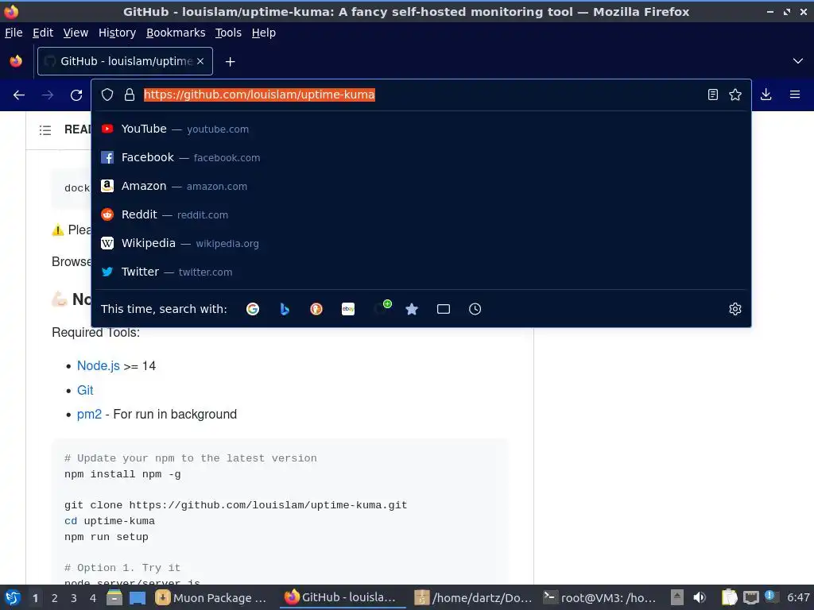Choose Amazon suggestion in dropdown

tap(421, 186)
